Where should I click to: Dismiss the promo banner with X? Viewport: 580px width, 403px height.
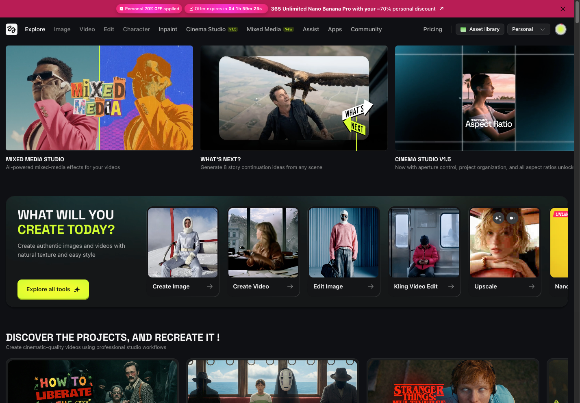pyautogui.click(x=563, y=9)
